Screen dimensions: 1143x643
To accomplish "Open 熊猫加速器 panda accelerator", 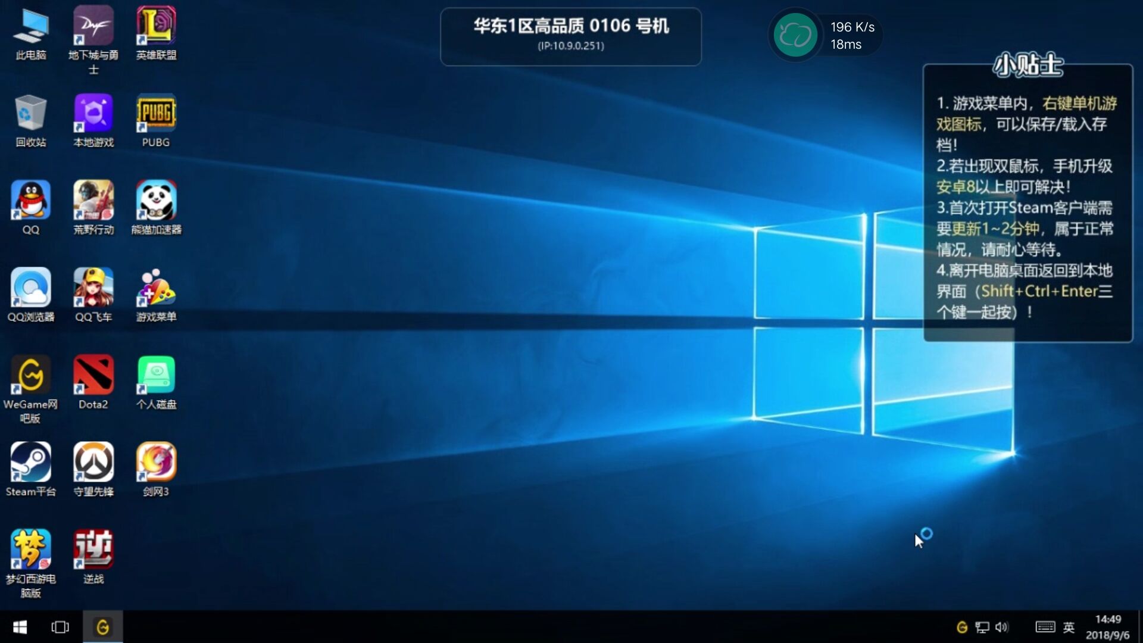I will click(x=156, y=208).
